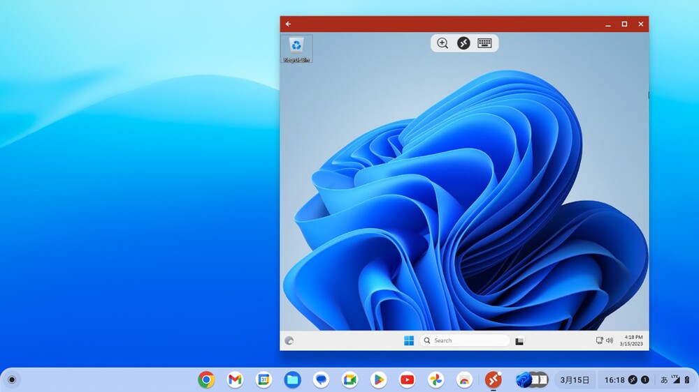This screenshot has width=699, height=392.
Task: Open Task View on Windows taskbar
Action: [519, 341]
